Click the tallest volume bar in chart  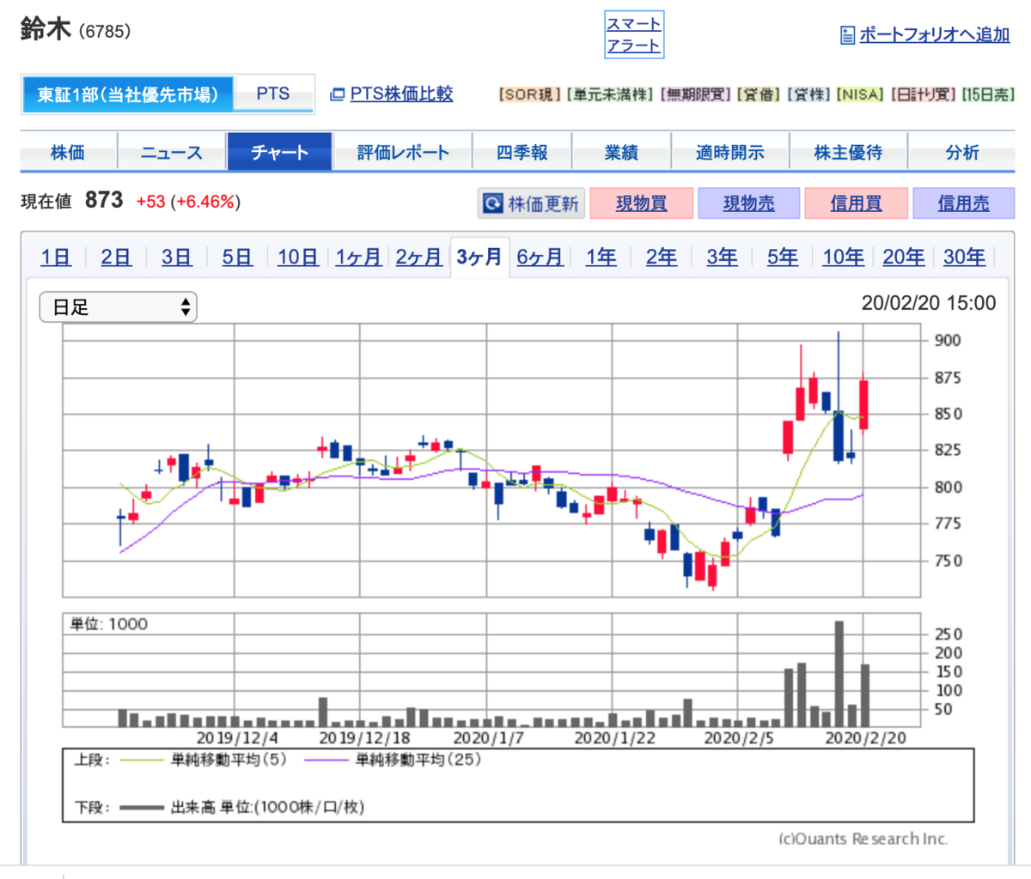(x=839, y=674)
